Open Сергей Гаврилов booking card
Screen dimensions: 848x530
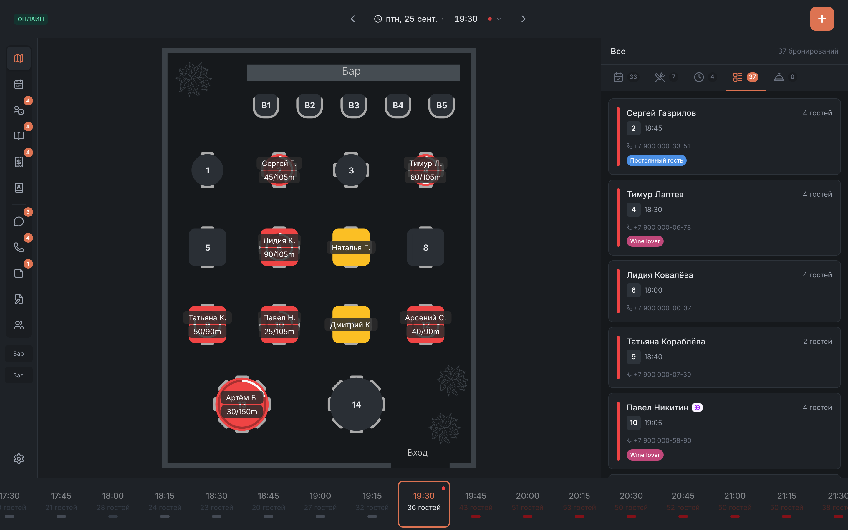pyautogui.click(x=724, y=137)
